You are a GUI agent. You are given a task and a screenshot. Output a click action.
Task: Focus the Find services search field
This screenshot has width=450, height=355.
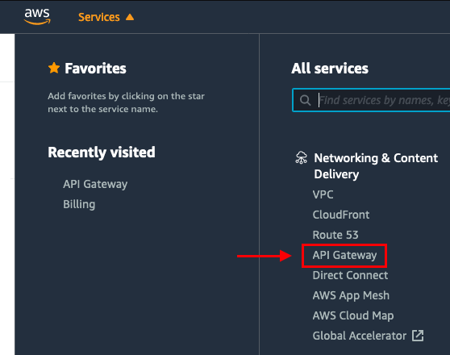pyautogui.click(x=371, y=100)
